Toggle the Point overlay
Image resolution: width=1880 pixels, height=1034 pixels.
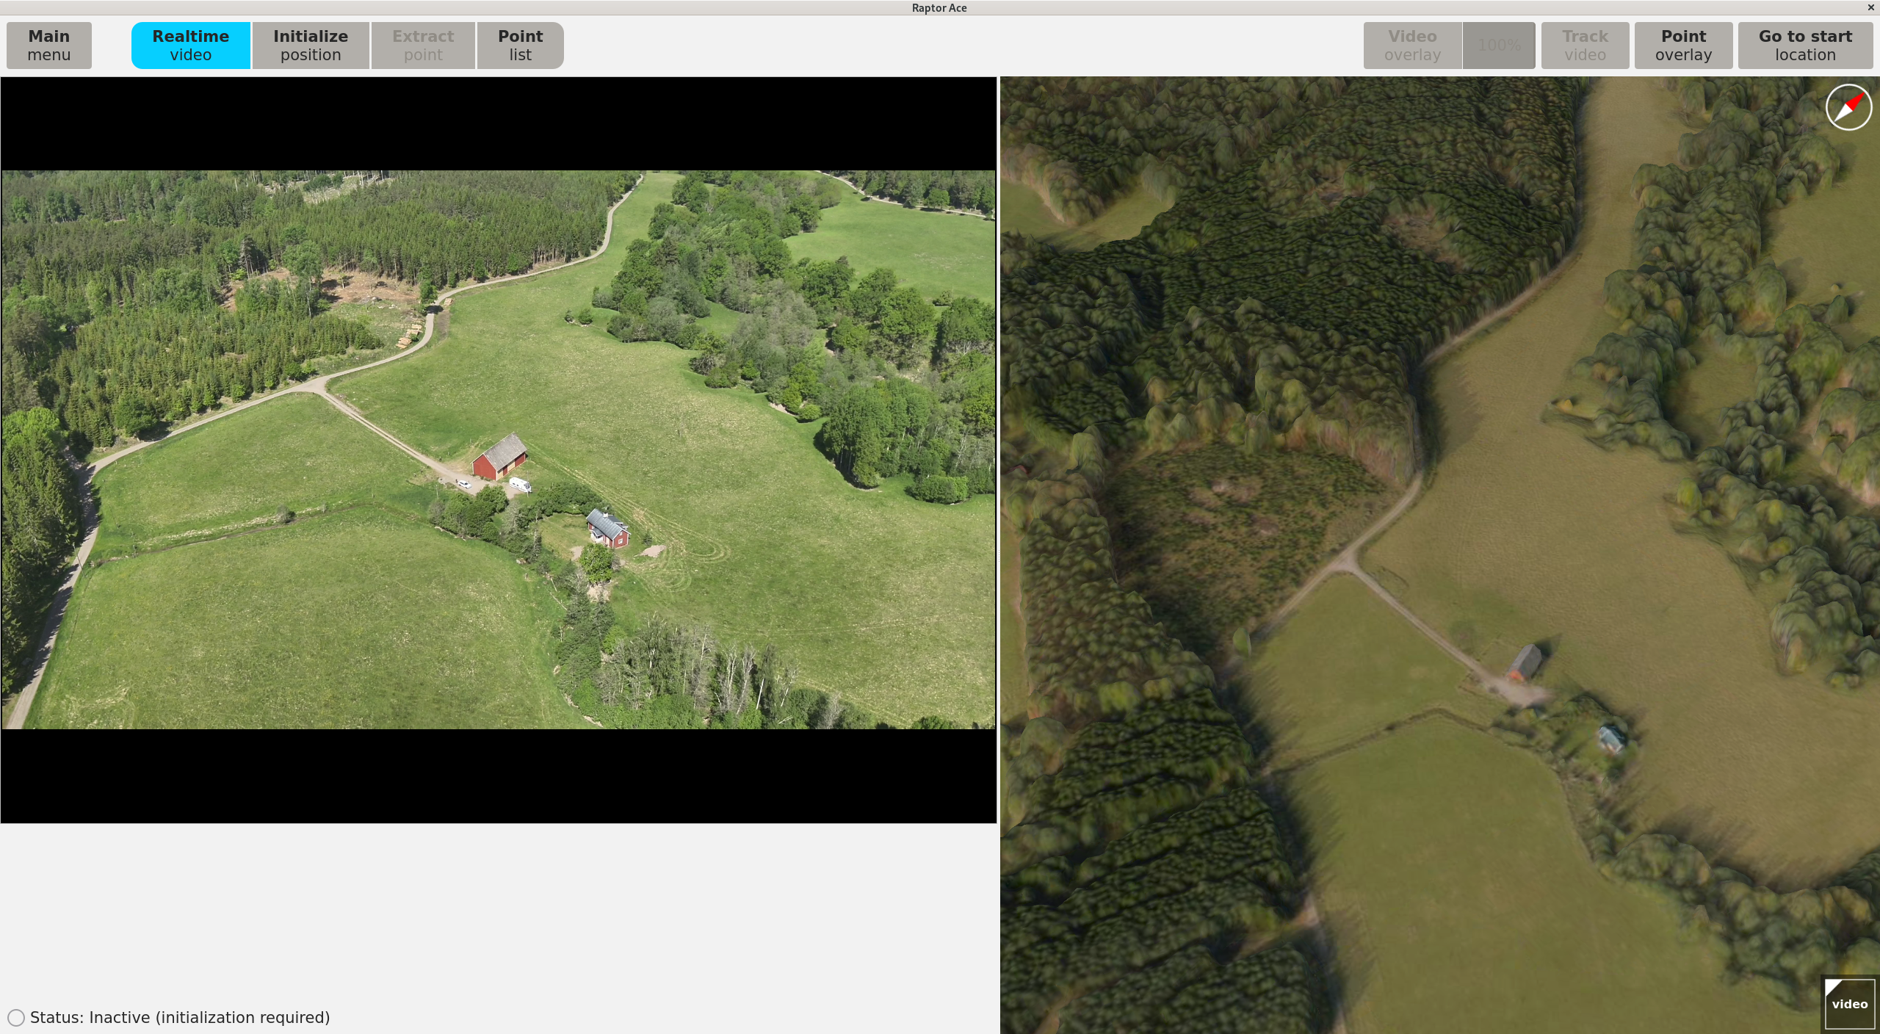[x=1683, y=46]
